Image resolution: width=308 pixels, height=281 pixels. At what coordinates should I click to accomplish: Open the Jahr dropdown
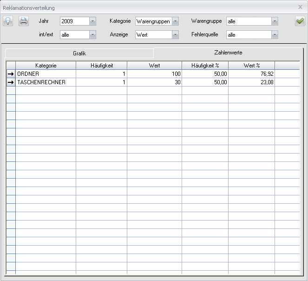coord(92,21)
